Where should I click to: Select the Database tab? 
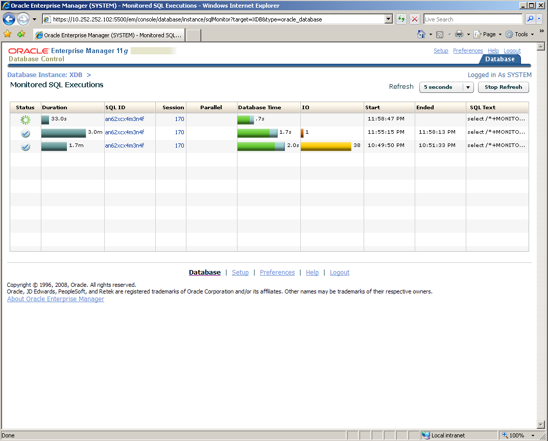click(500, 59)
